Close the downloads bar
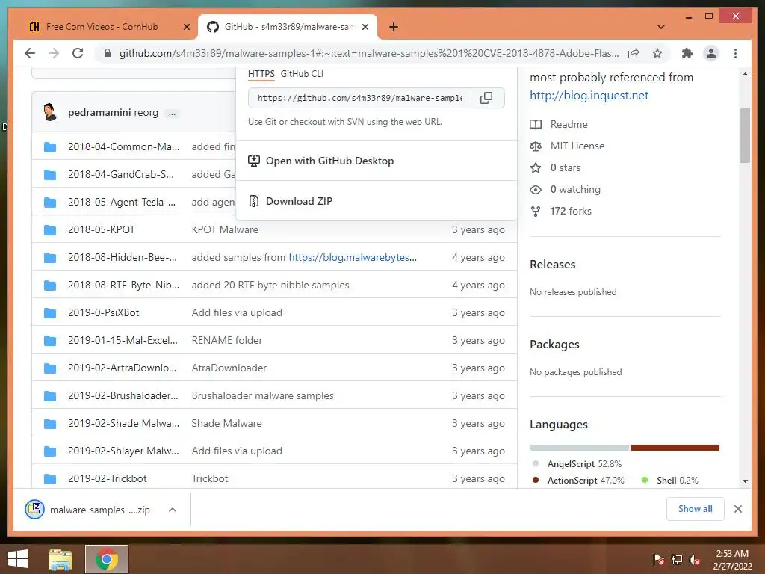This screenshot has height=574, width=765. click(x=738, y=509)
